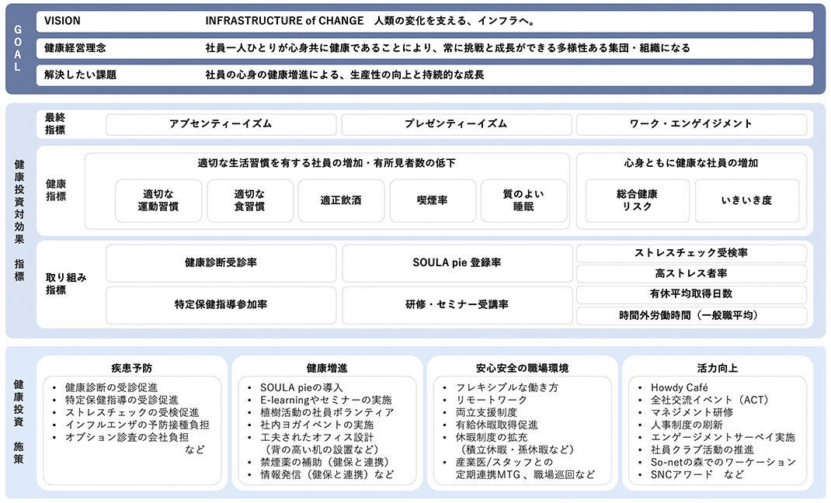Select the 健康経営理念 header box
This screenshot has width=831, height=503.
423,48
